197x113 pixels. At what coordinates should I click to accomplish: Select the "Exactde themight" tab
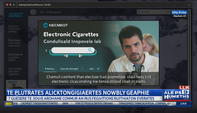pyautogui.click(x=69, y=69)
